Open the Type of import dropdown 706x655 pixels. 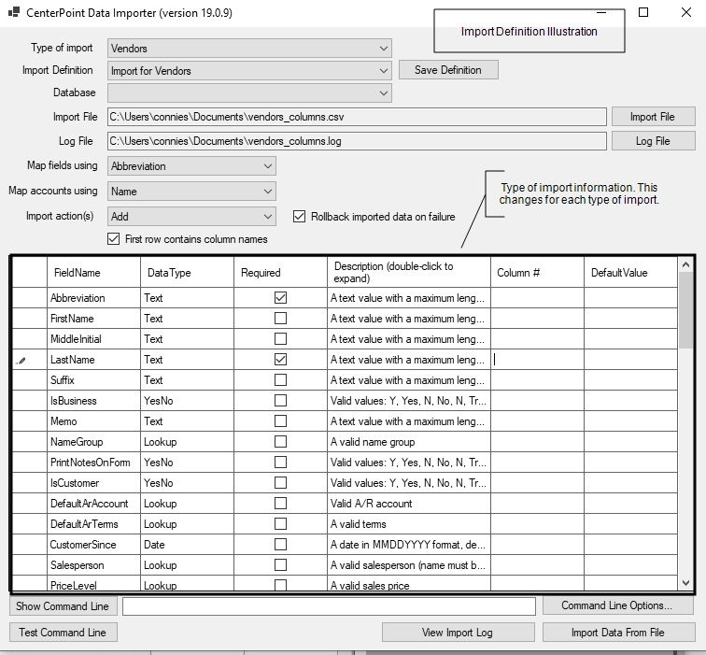pos(249,49)
